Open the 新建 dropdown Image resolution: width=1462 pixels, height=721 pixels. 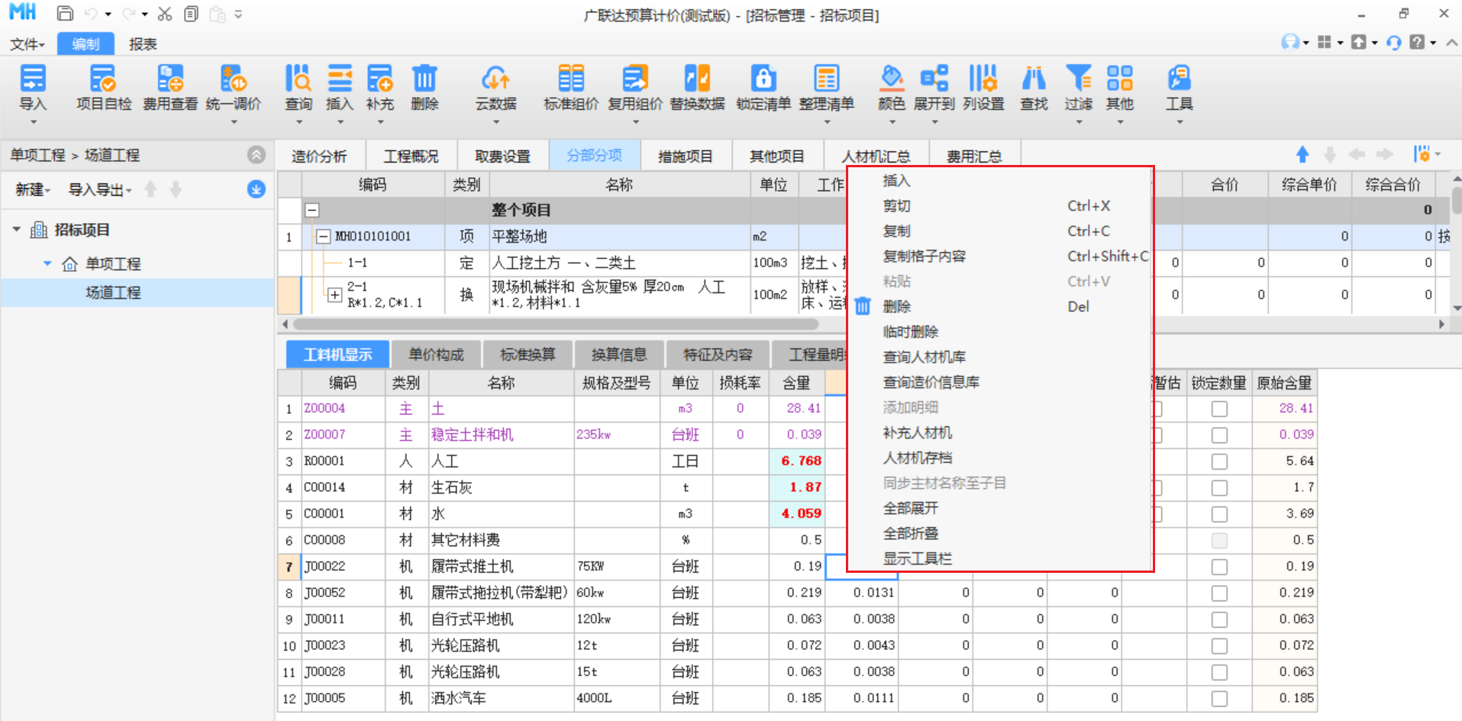[x=33, y=190]
